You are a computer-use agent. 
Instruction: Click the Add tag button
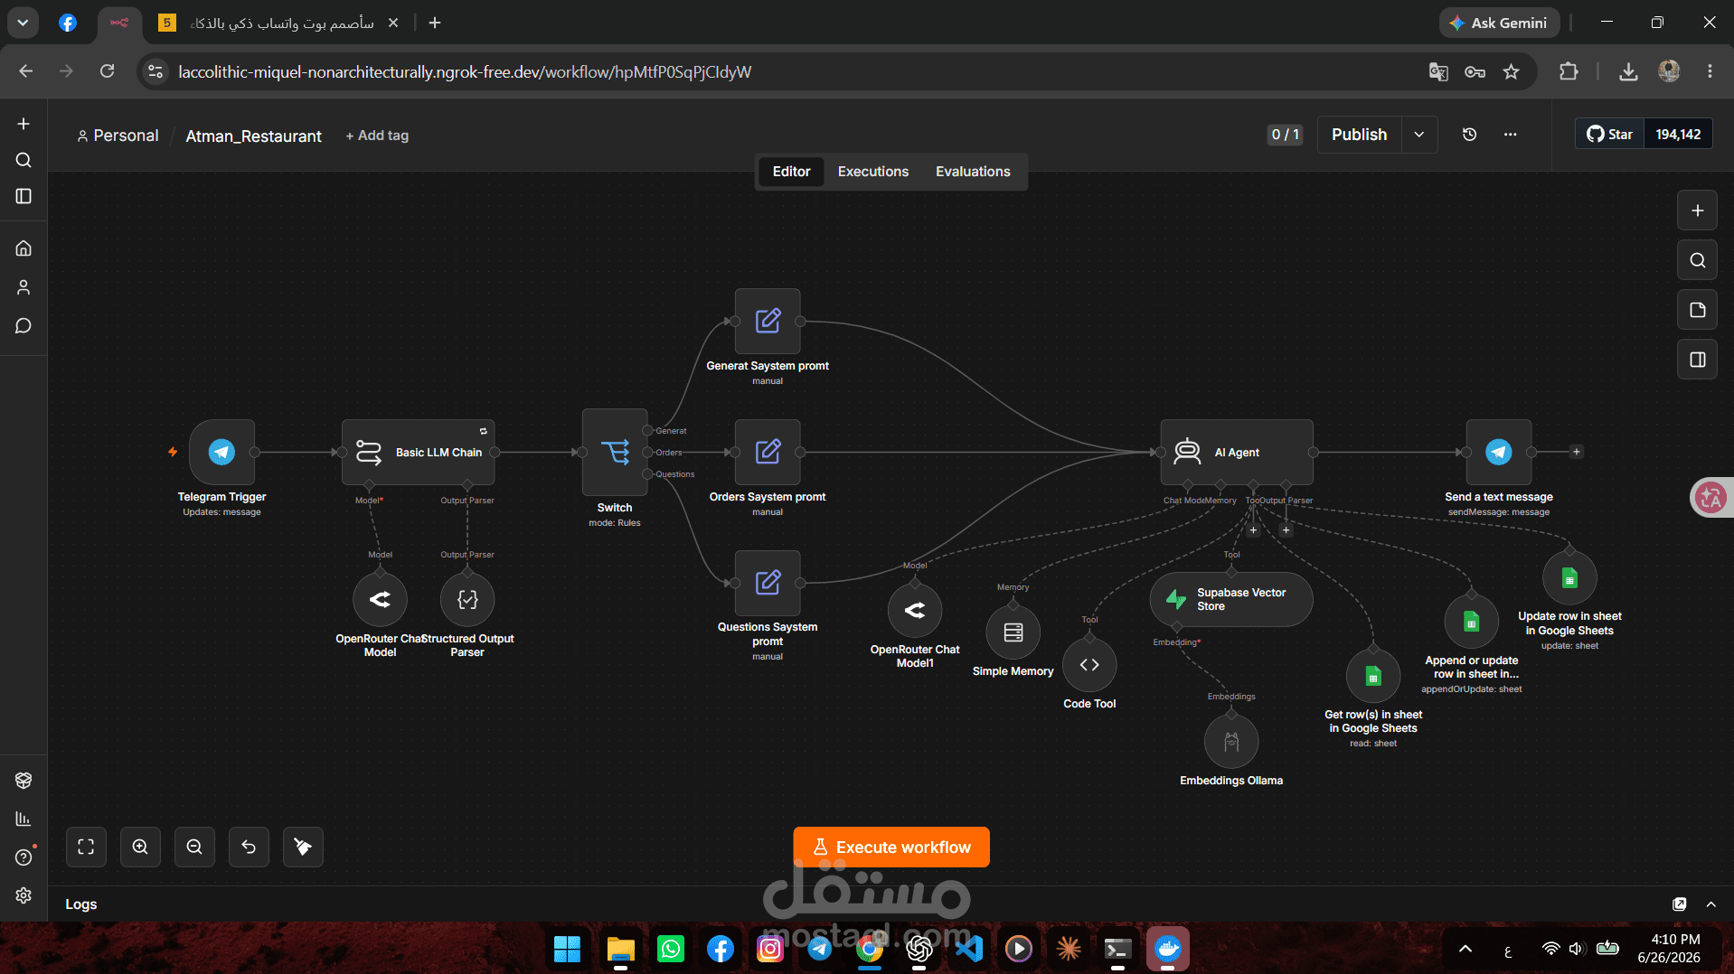pos(377,136)
